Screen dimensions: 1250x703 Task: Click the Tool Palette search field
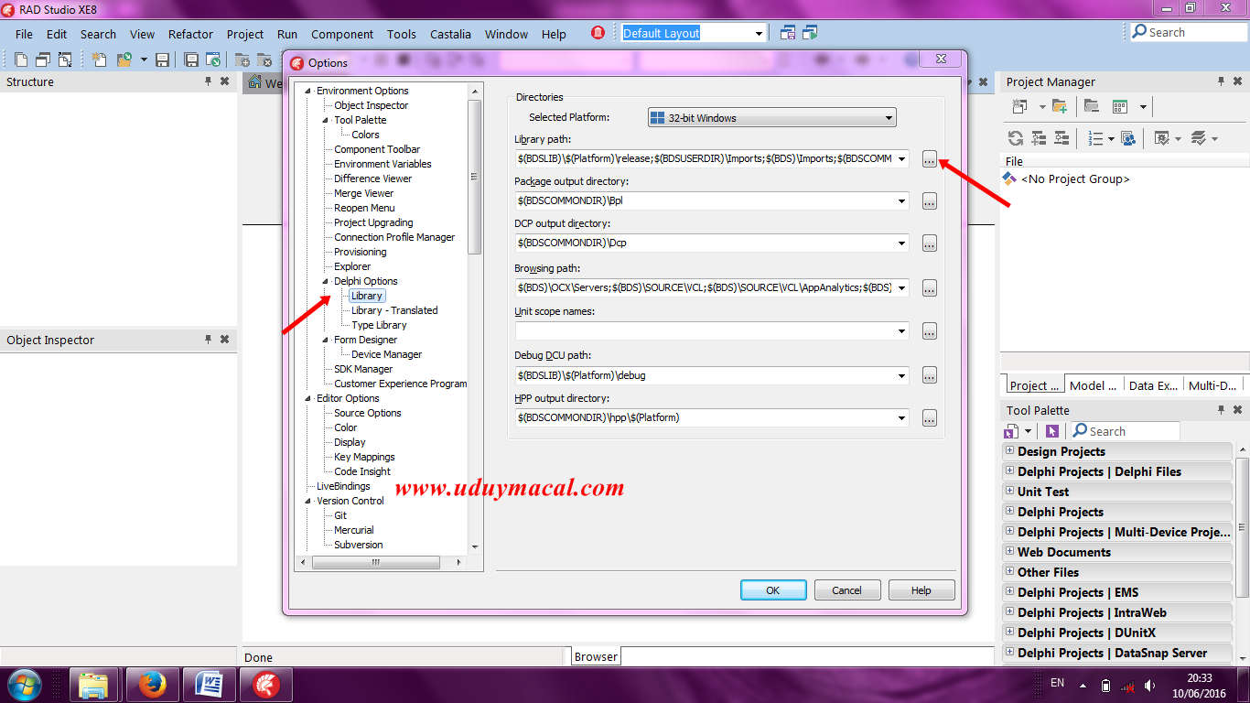(1125, 431)
